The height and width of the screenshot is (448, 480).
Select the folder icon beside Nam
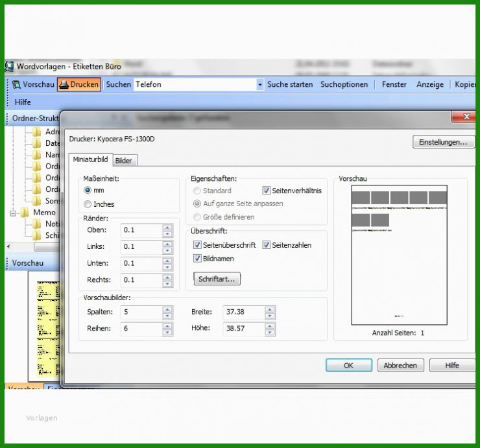[x=37, y=155]
